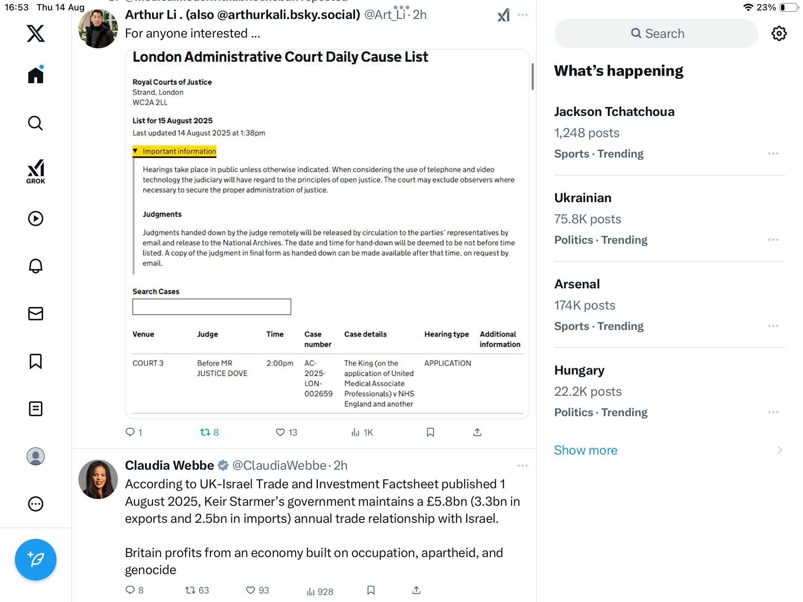Bookmark Claudia Webbe's post
This screenshot has height=602, width=803.
[371, 590]
